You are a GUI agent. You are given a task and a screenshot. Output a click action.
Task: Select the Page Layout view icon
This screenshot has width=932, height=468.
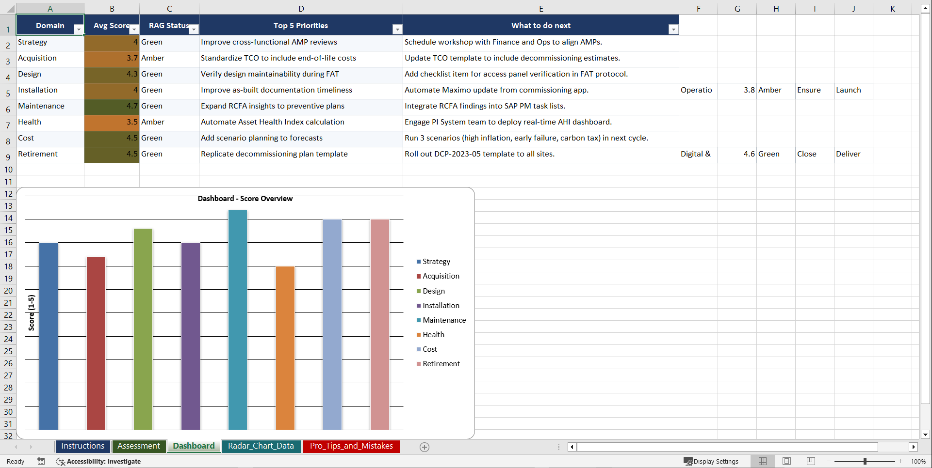(786, 461)
